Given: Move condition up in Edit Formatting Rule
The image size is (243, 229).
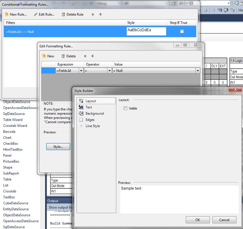Looking at the screenshot, I should click(85, 56).
